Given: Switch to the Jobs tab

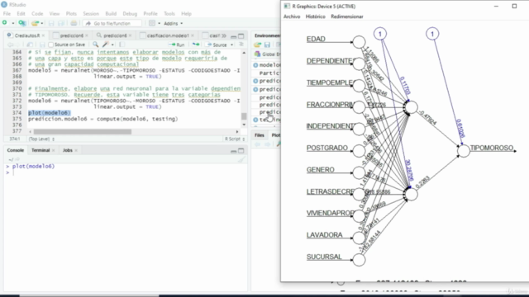Looking at the screenshot, I should click(68, 150).
